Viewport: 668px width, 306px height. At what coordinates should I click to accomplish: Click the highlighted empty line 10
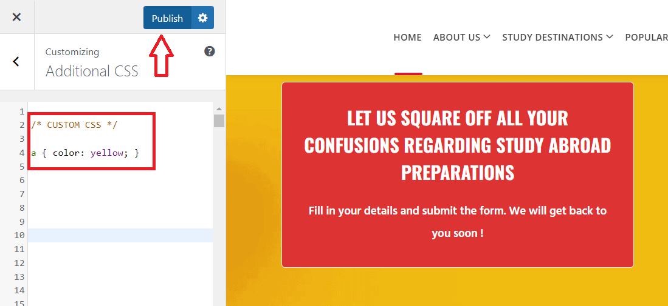tap(120, 235)
